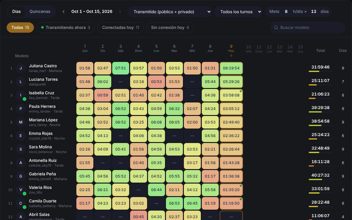This screenshot has height=220, width=352.
Task: Open Juliana Castro's 07:51 Saturday cell
Action: coord(121,68)
